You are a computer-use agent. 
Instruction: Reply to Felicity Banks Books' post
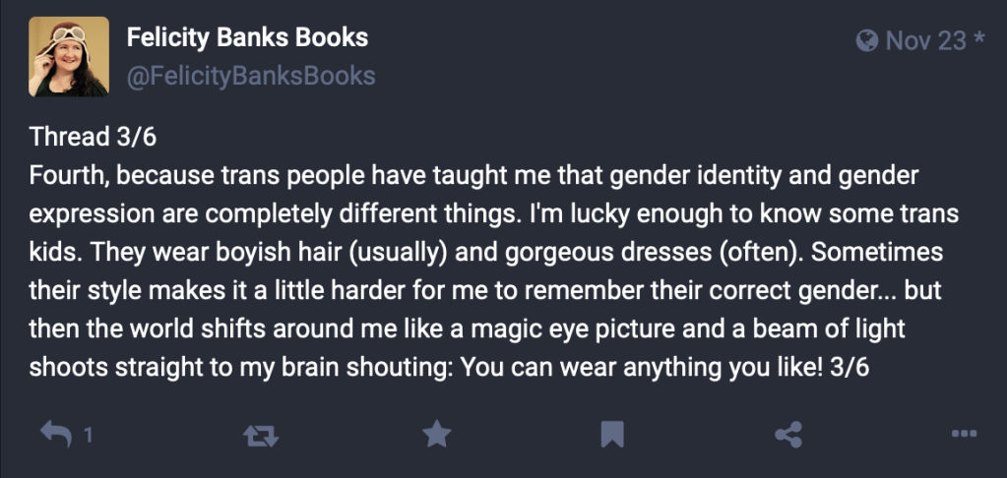point(55,433)
